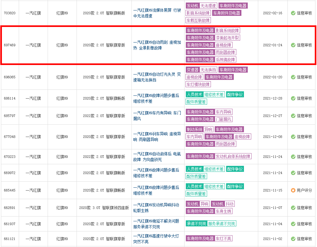The image size is (317, 247).
Task: Click complaint number 677048
Action: pos(10,137)
